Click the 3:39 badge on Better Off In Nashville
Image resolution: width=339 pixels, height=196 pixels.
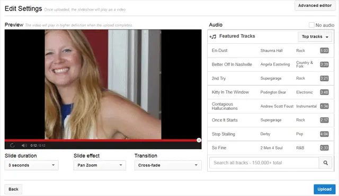(x=324, y=64)
